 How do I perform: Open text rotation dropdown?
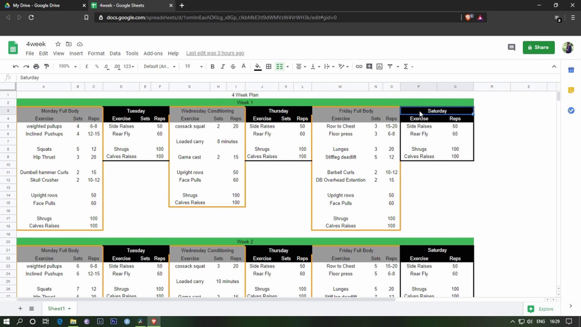point(344,66)
